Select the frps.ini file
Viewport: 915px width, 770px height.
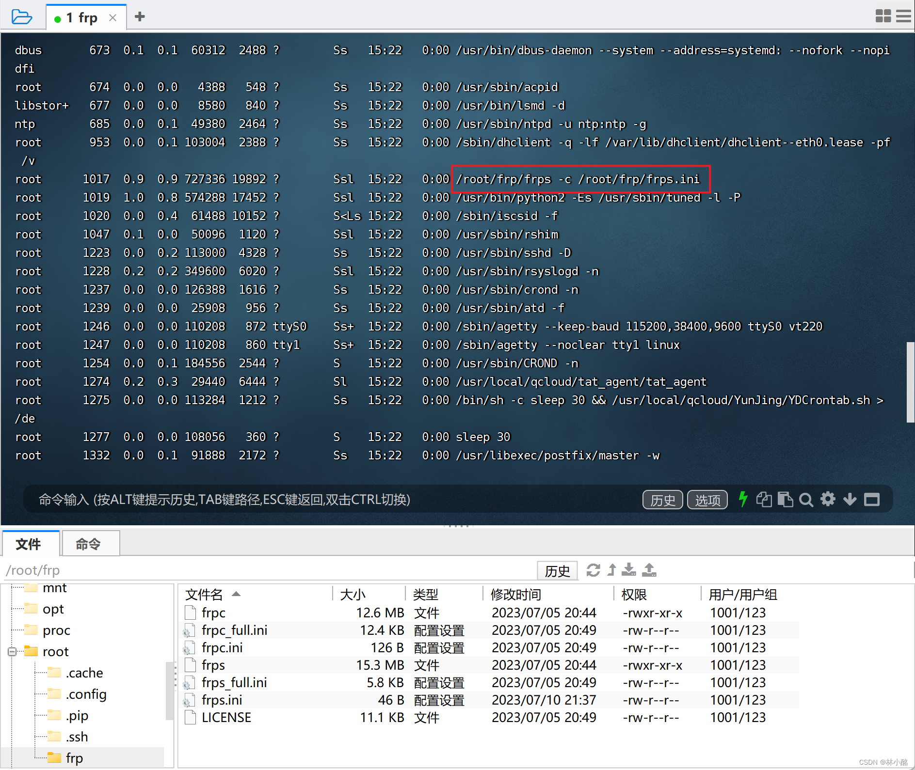point(490,700)
